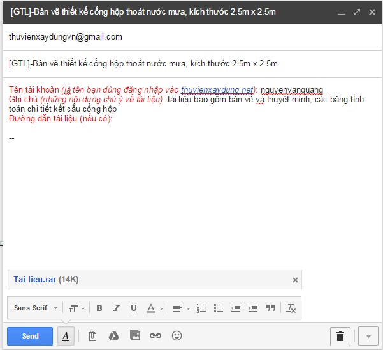The height and width of the screenshot is (350, 383).
Task: Attach files with the paperclip icon
Action: pyautogui.click(x=92, y=336)
